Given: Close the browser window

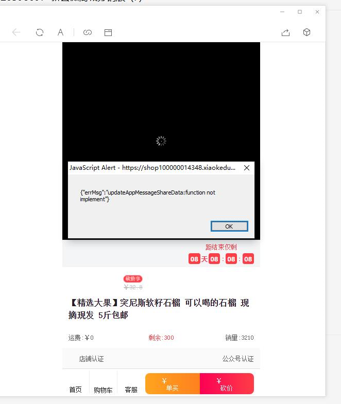Looking at the screenshot, I should pyautogui.click(x=317, y=12).
